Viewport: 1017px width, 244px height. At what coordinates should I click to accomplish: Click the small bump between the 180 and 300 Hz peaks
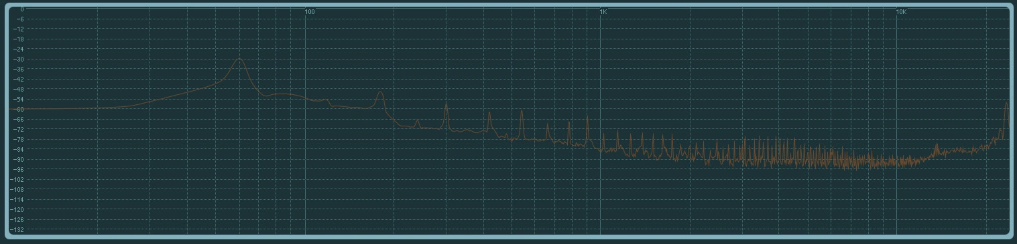tap(417, 121)
